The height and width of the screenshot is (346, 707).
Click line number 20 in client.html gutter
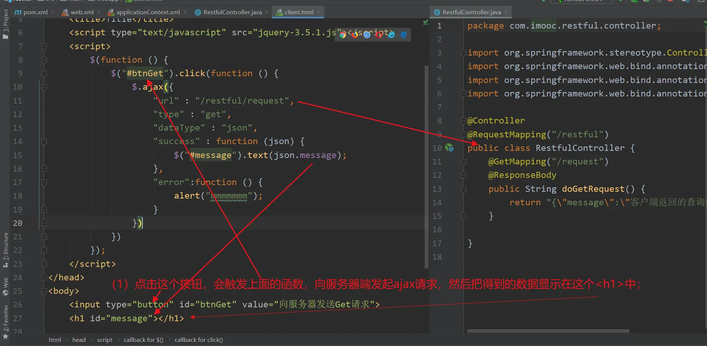coord(18,223)
